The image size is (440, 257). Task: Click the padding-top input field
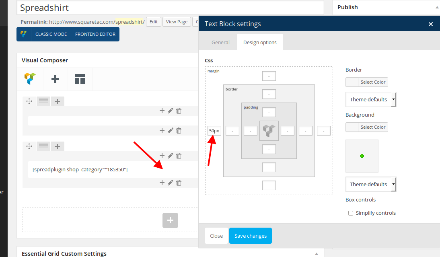269,112
